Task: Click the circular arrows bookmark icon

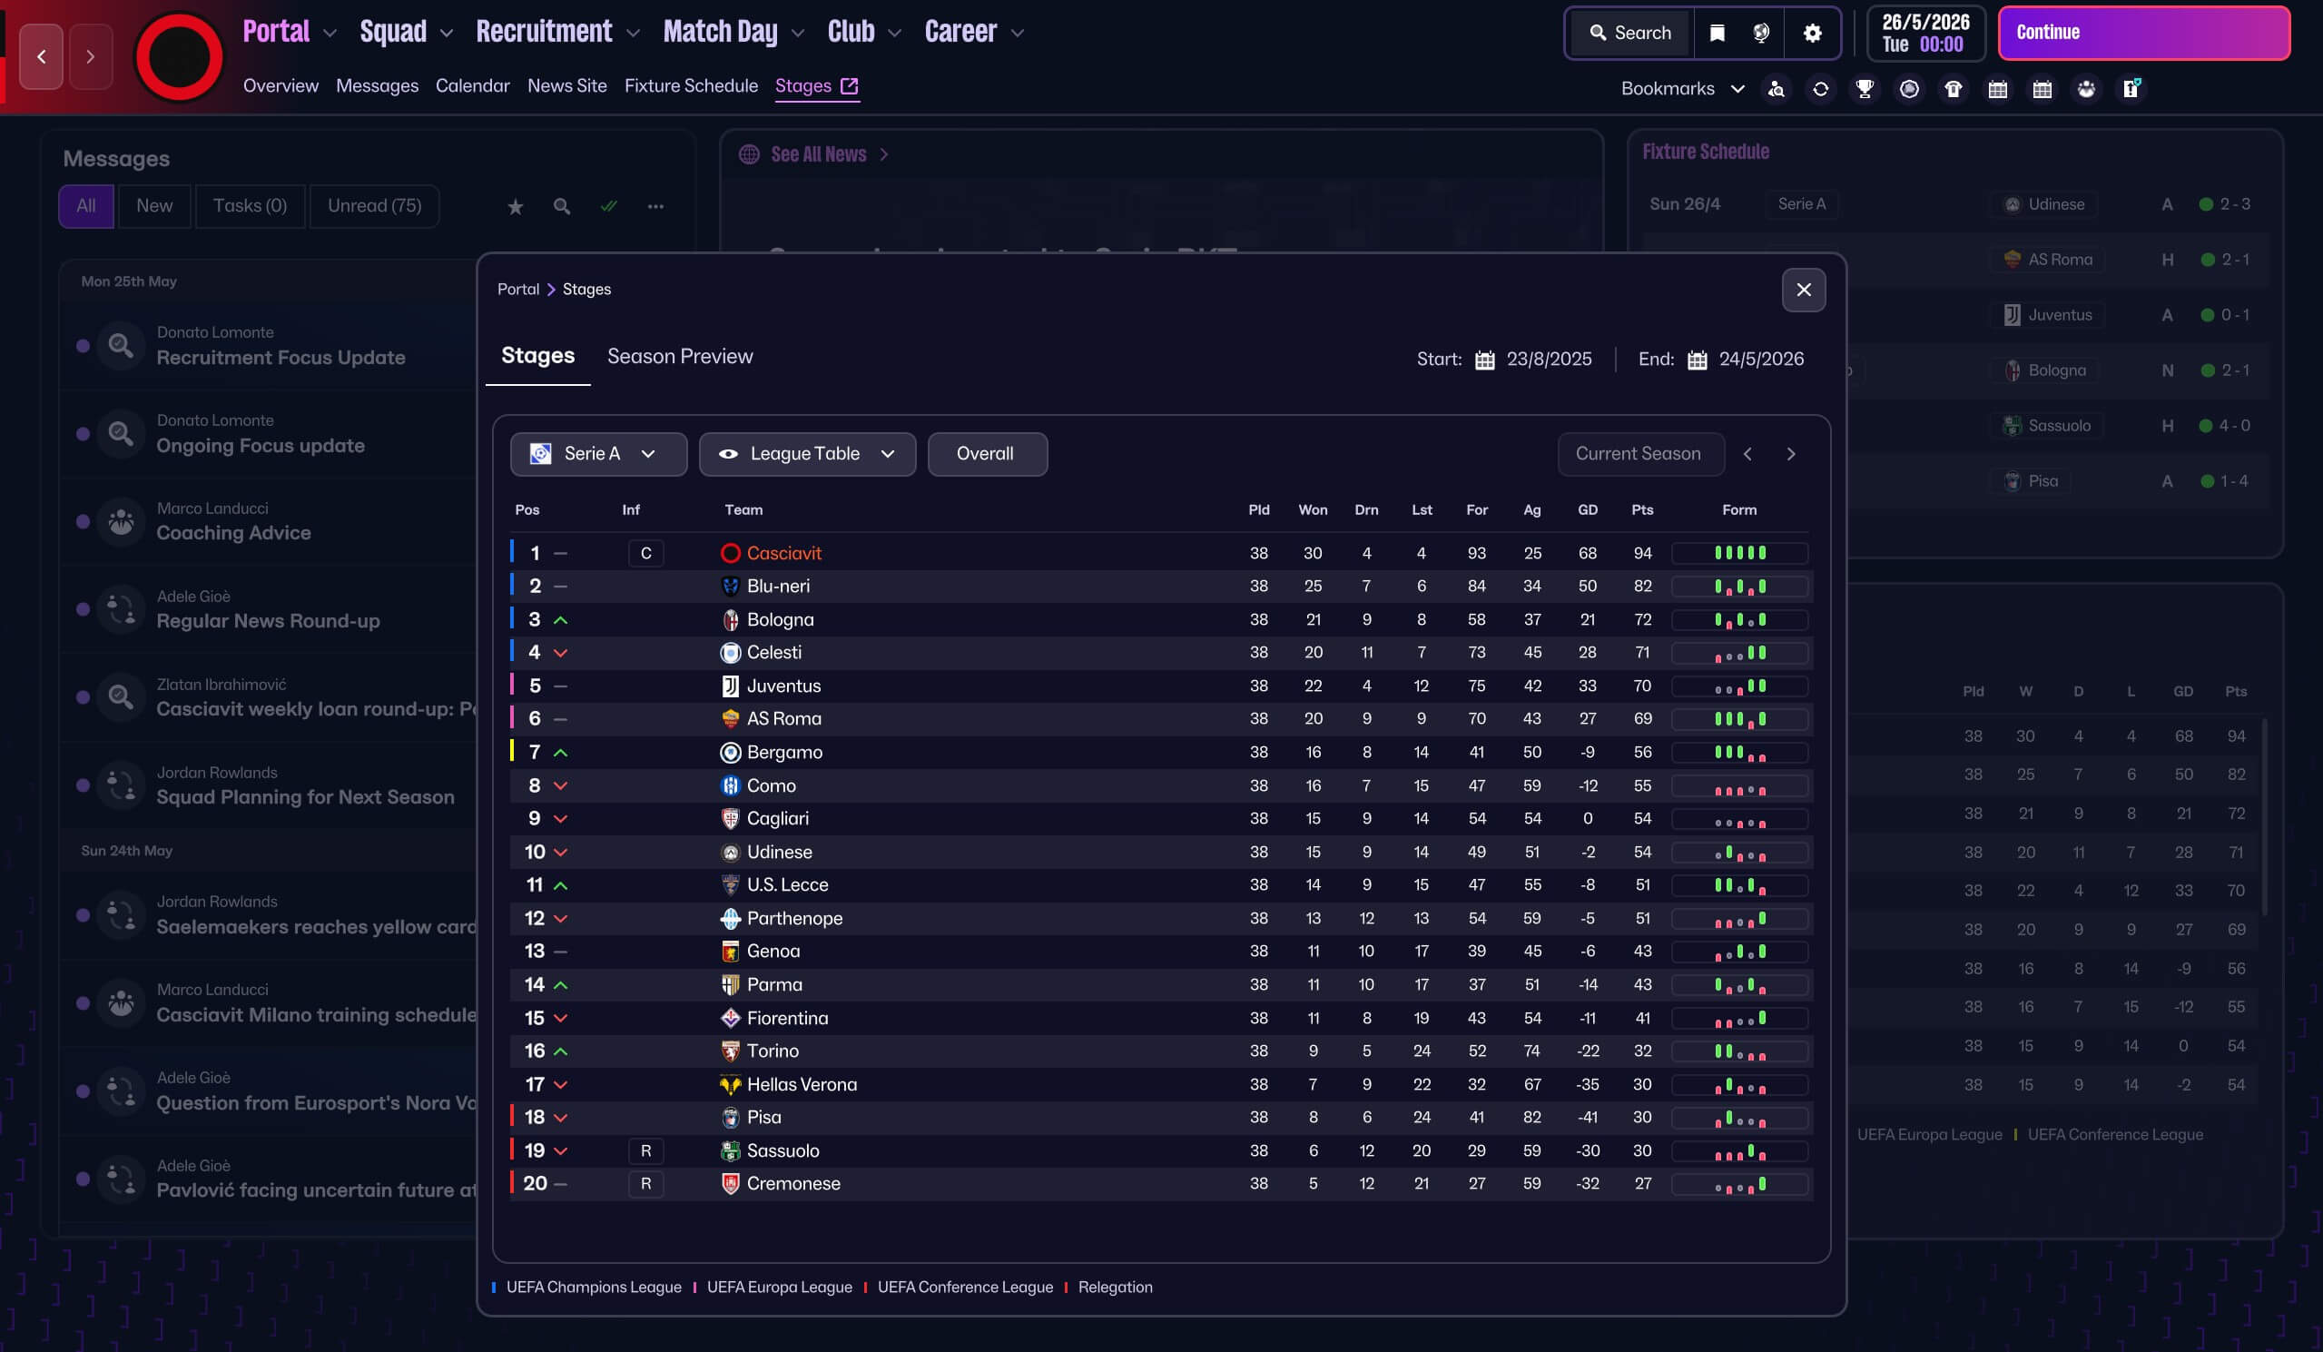Action: point(1820,89)
